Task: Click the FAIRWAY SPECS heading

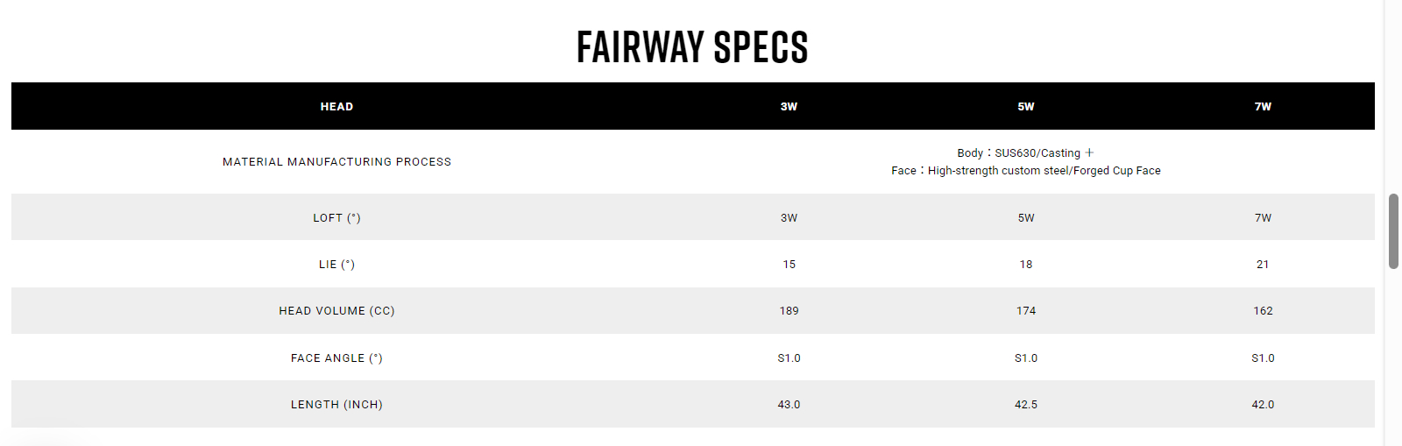Action: click(x=692, y=47)
